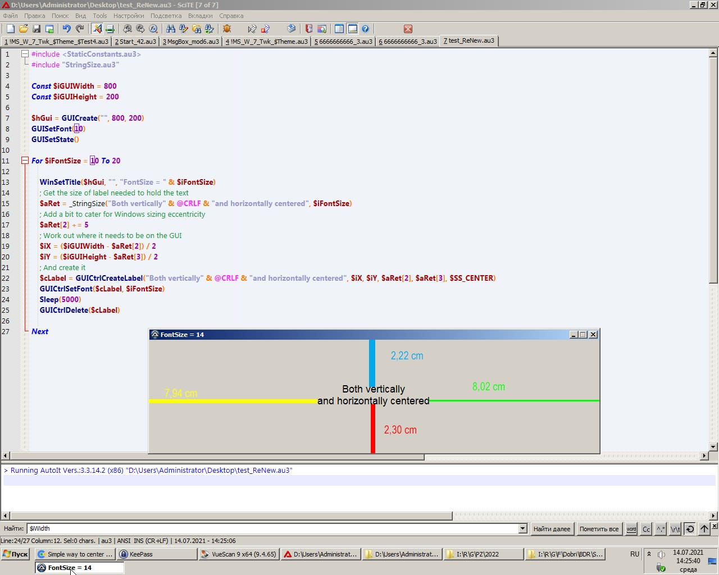Open the find history dropdown arrow
This screenshot has height=575, width=719.
tap(523, 528)
